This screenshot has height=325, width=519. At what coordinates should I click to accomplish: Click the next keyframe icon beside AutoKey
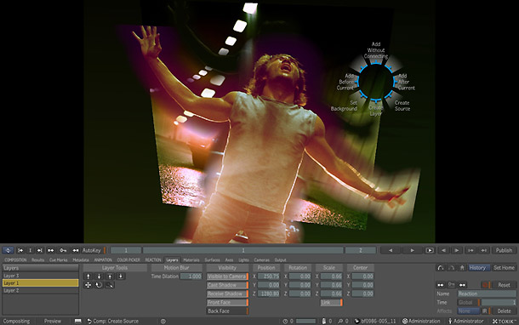pyautogui.click(x=76, y=250)
